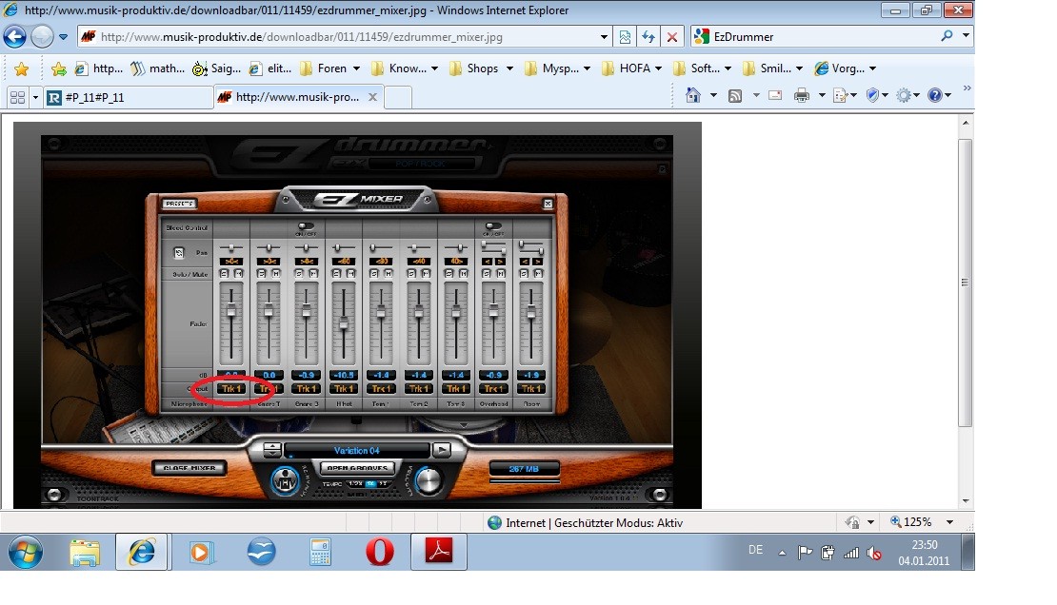
Task: Open Adobe Reader from the taskbar
Action: click(439, 552)
